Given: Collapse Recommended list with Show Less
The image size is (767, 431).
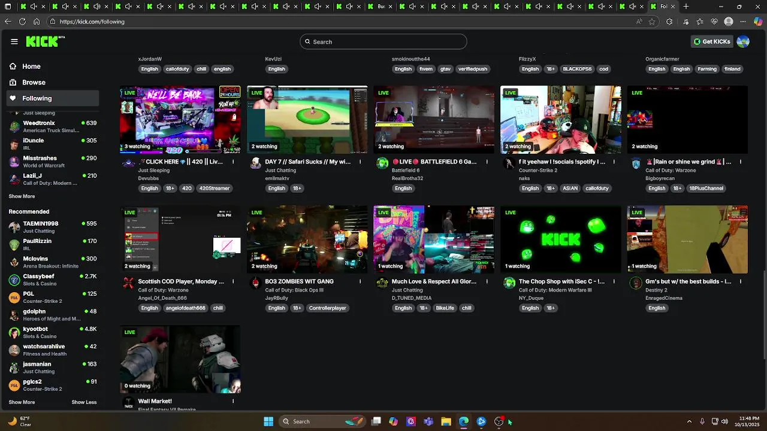Looking at the screenshot, I should pos(84,402).
